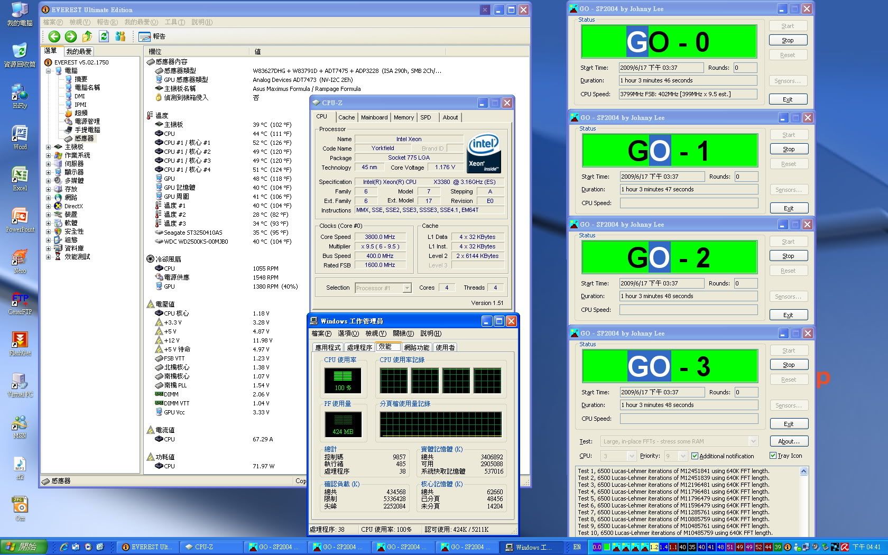Click Stop in the GO - 1 window
This screenshot has width=888, height=555.
[789, 149]
